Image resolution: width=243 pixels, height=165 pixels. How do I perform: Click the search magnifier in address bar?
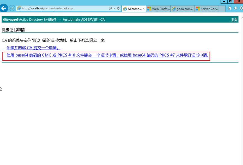(110, 8)
